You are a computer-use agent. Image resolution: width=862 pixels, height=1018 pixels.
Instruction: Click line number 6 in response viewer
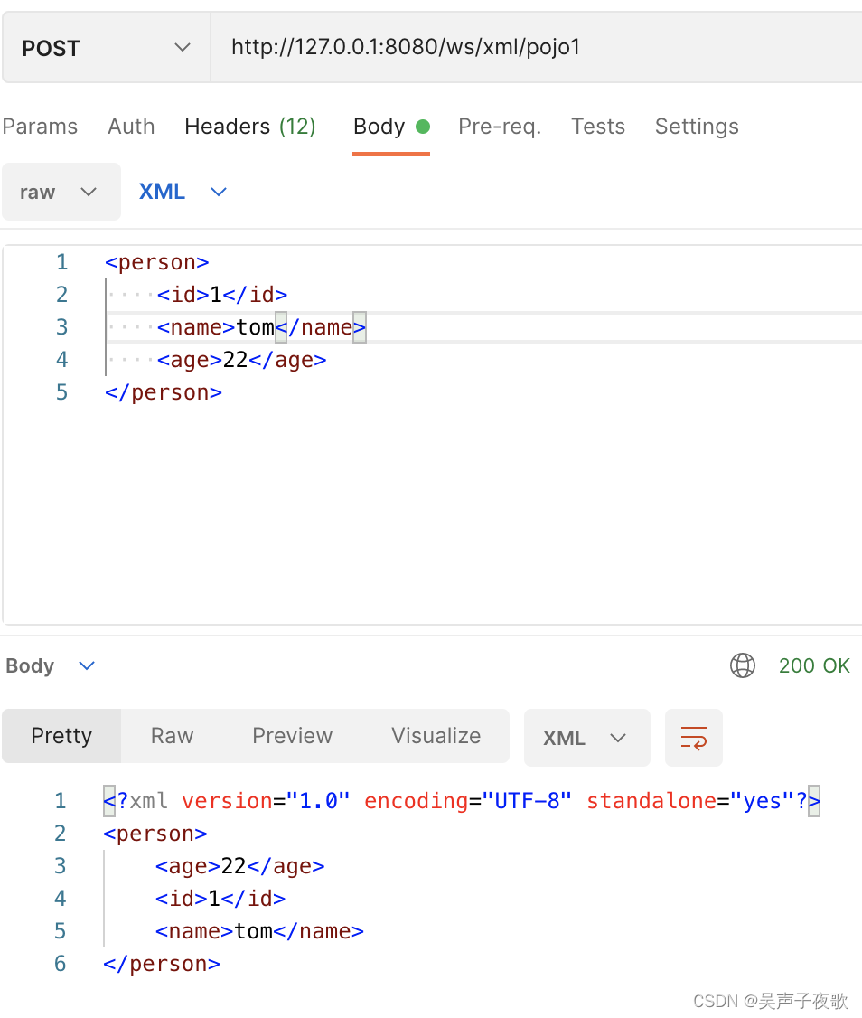pos(61,964)
